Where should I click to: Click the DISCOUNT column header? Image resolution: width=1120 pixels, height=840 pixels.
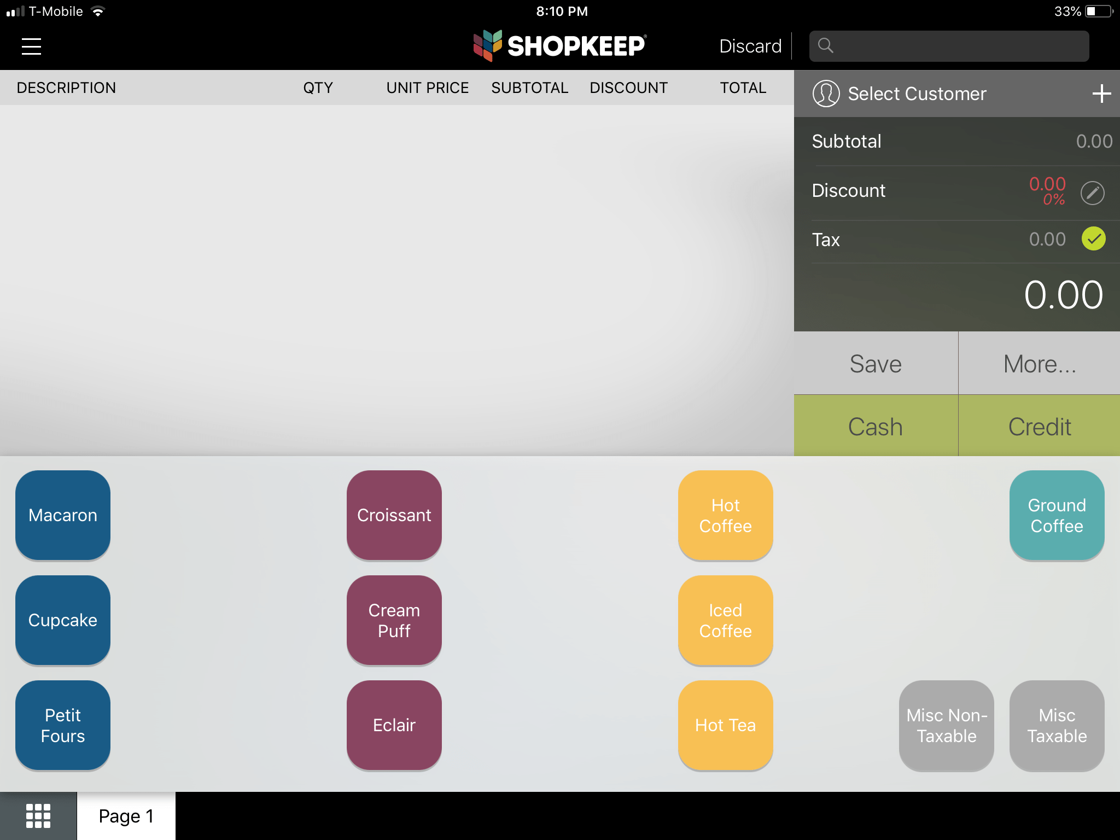pos(628,87)
